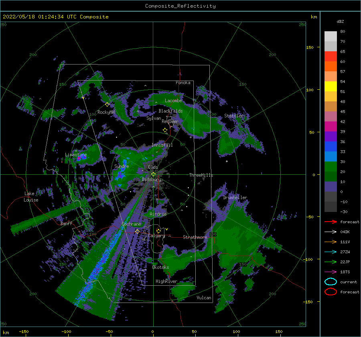
Task: Click the Composite_Reflectivity title
Action: [180, 6]
